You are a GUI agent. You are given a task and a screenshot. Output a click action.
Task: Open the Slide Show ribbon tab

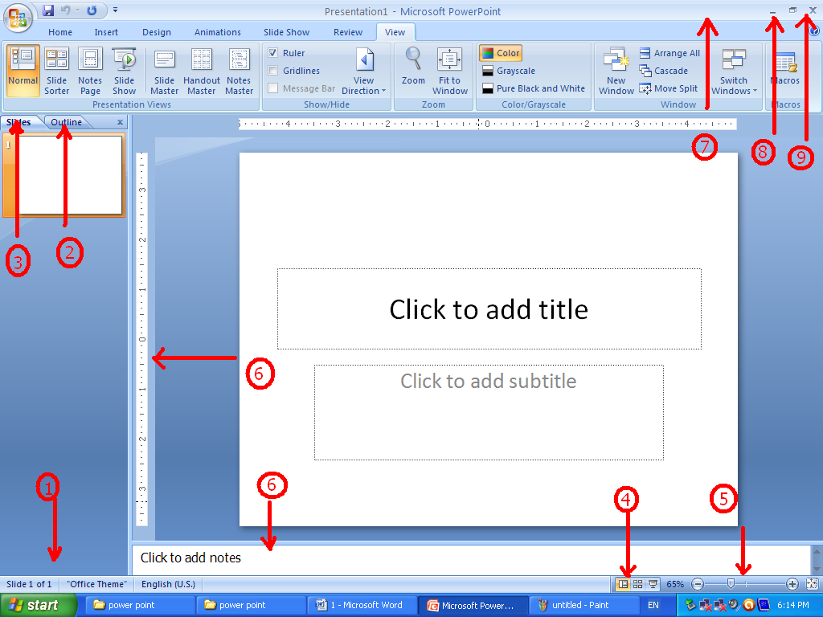(x=287, y=32)
